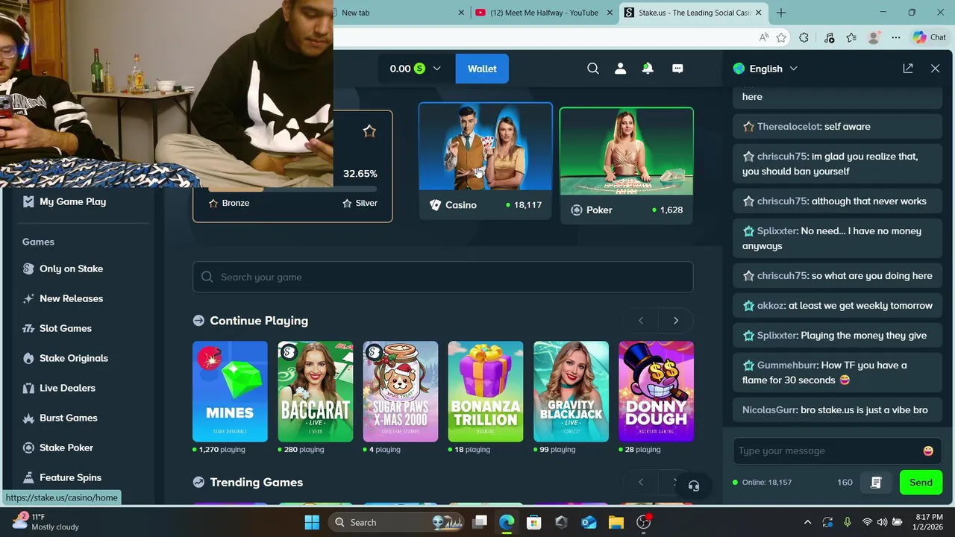955x537 pixels.
Task: Toggle the chat bubble icon in header
Action: tap(677, 69)
